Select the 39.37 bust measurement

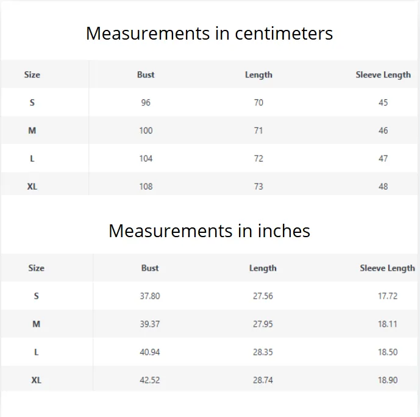tap(150, 324)
